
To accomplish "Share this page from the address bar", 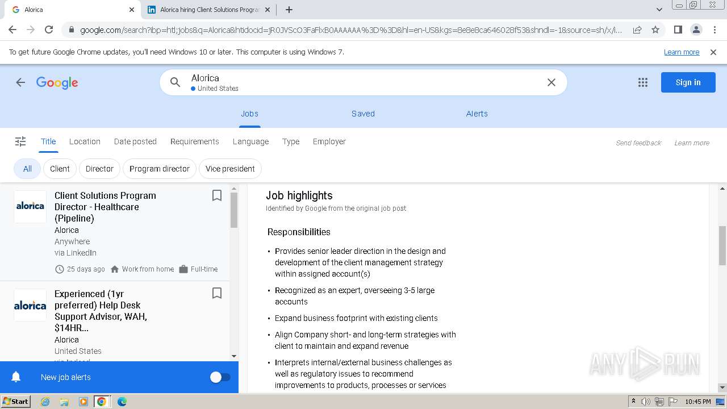I will coord(637,30).
